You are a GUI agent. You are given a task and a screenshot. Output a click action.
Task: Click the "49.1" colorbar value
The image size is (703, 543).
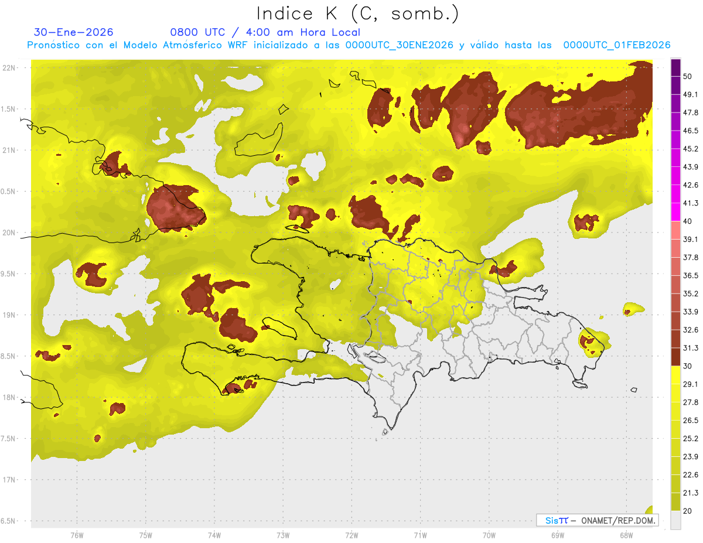[690, 94]
